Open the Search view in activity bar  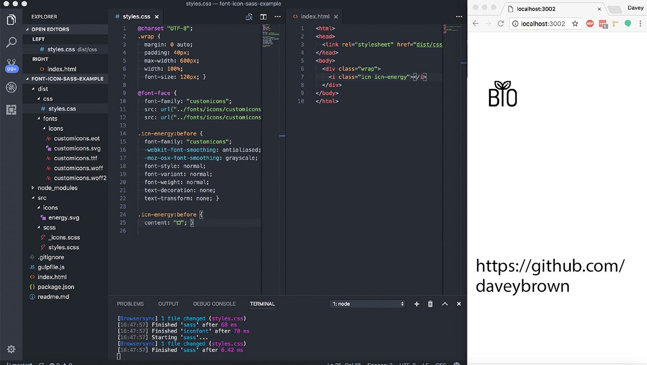pyautogui.click(x=11, y=42)
